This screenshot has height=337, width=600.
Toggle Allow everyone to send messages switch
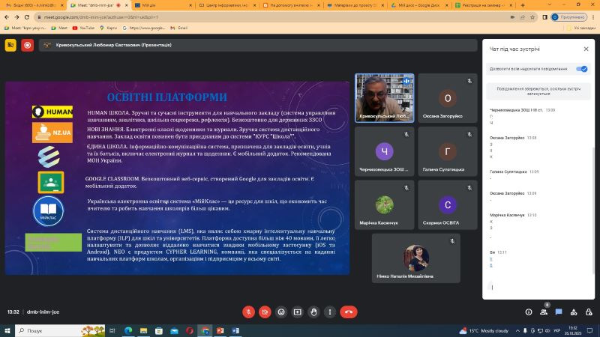click(582, 69)
